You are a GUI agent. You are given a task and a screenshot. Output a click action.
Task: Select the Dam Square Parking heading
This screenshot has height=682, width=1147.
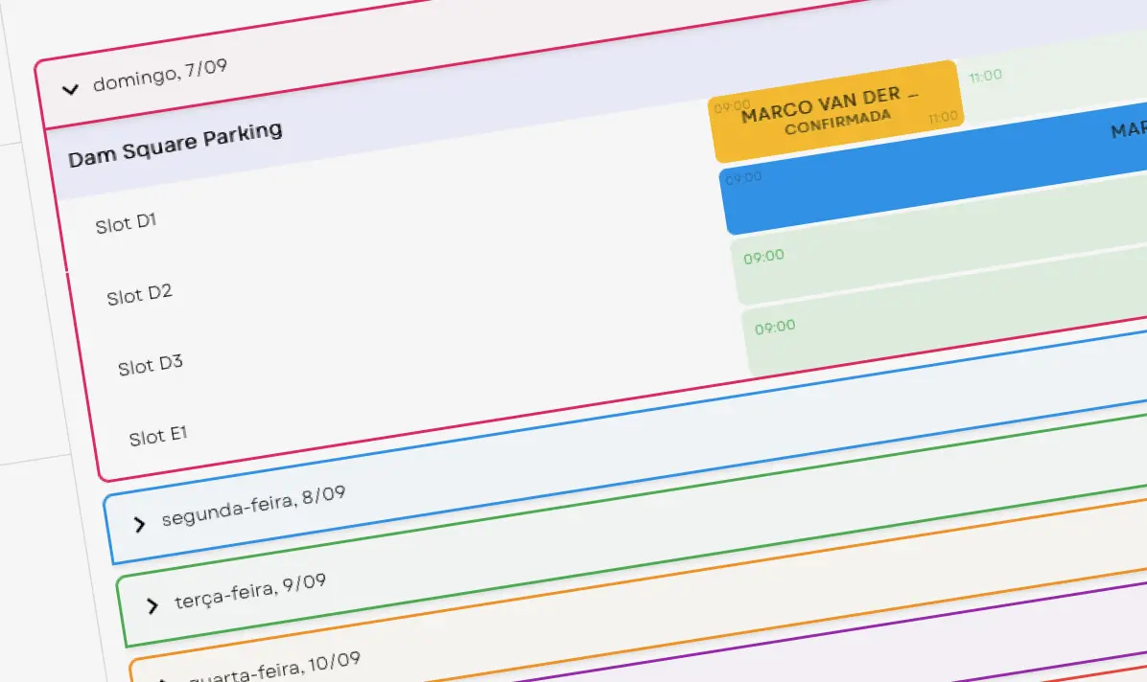pyautogui.click(x=176, y=144)
